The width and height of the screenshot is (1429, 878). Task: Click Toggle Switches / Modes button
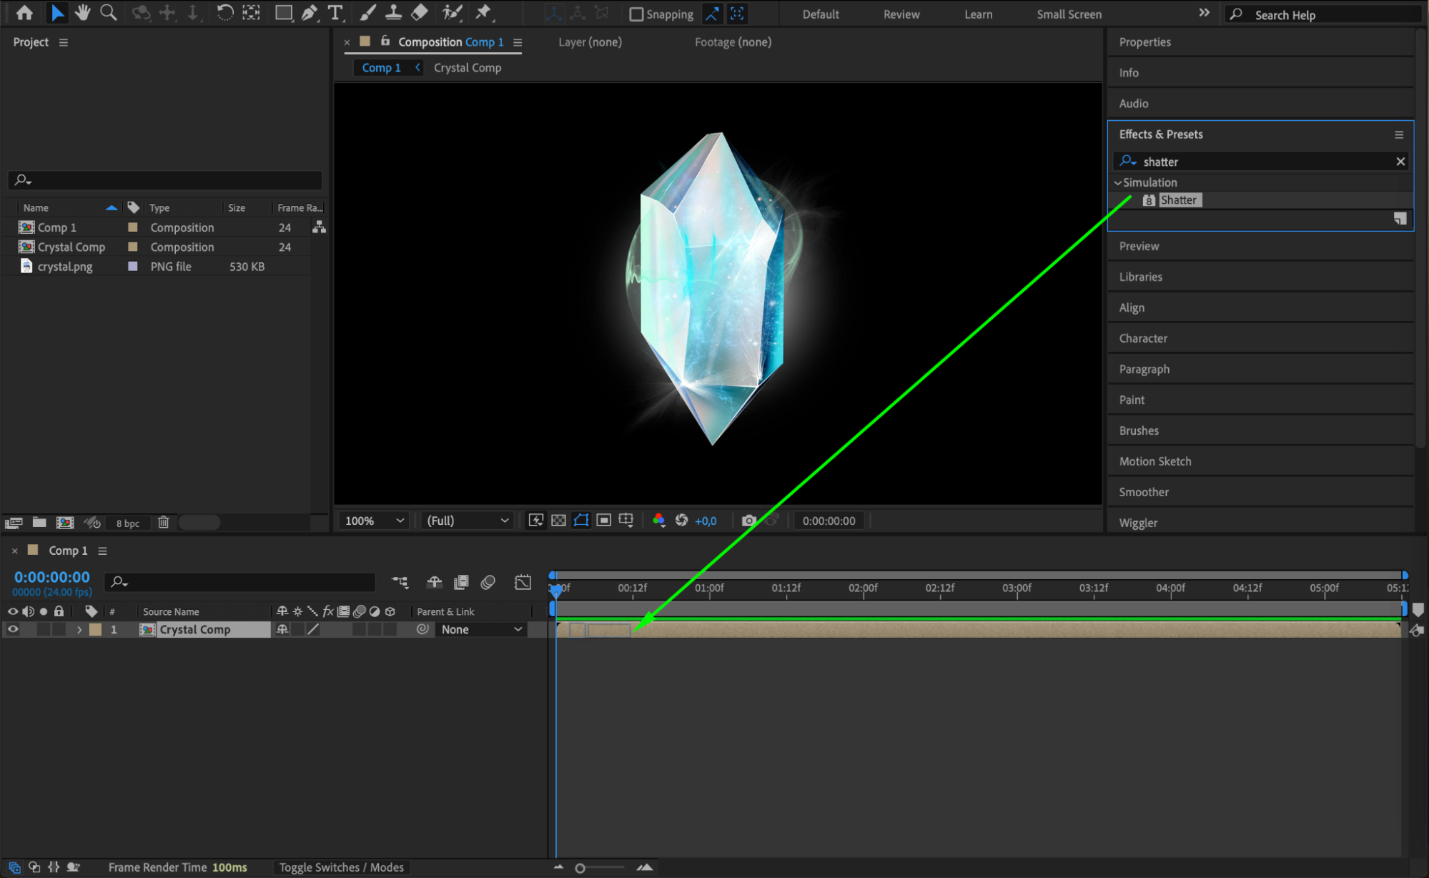341,867
